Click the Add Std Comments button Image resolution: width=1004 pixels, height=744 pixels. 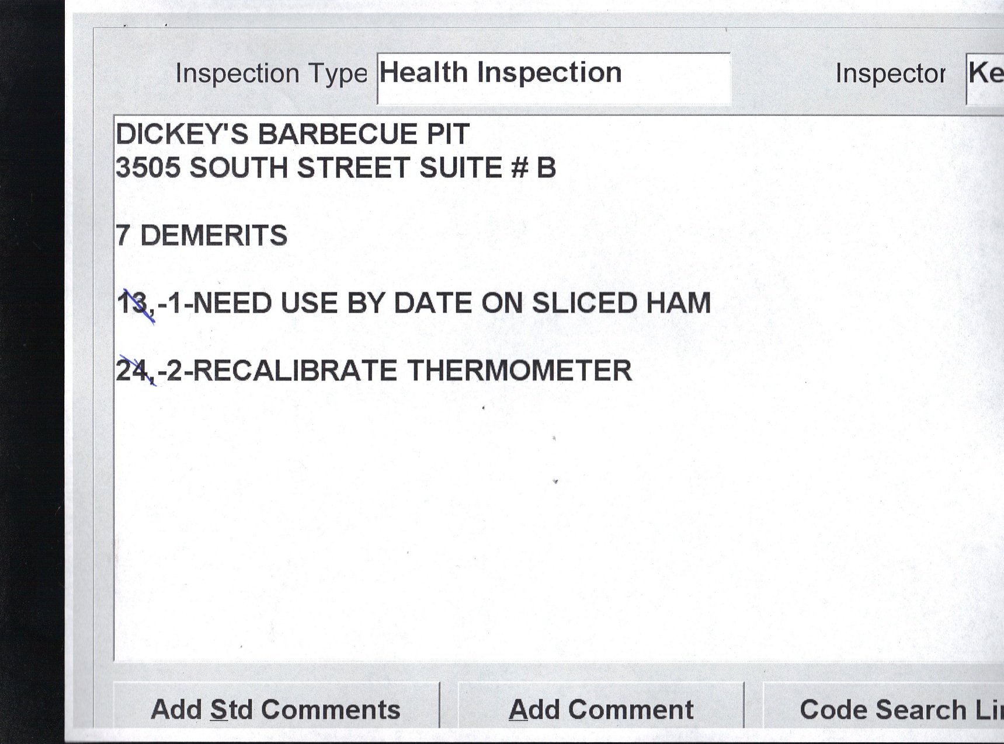click(276, 710)
